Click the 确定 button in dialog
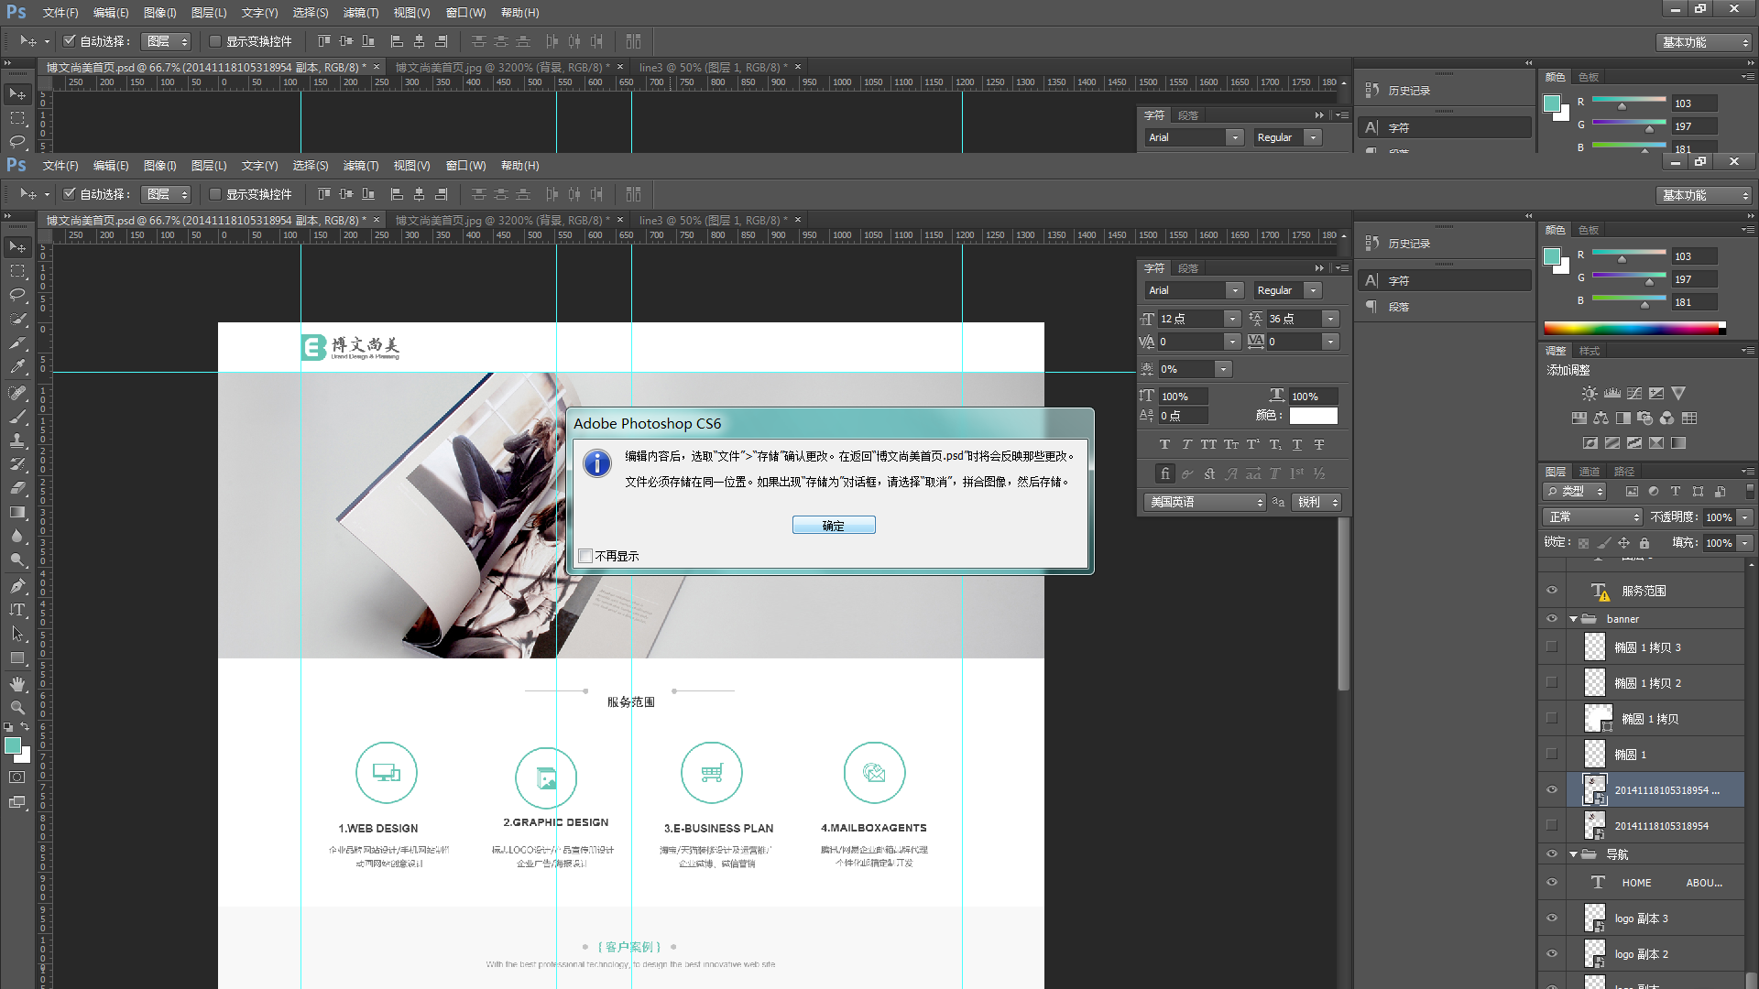This screenshot has width=1759, height=989. click(x=834, y=526)
